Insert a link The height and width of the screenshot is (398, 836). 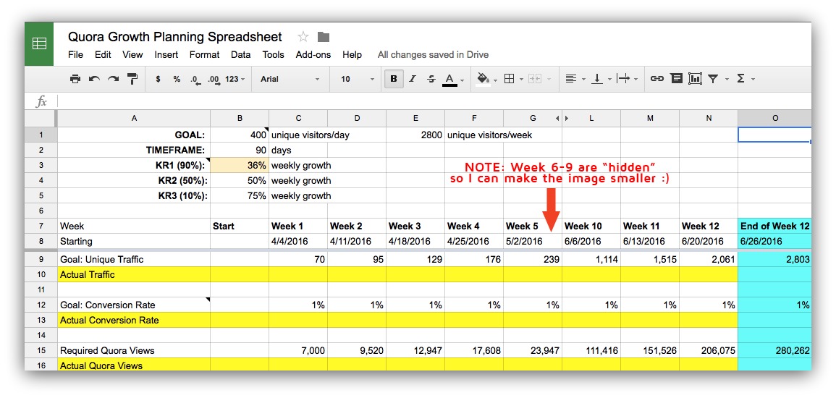click(657, 79)
